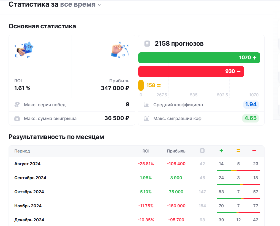The image size is (280, 226).
Task: Click the trophy icon next to Макс. серия побед
Action: tap(17, 105)
